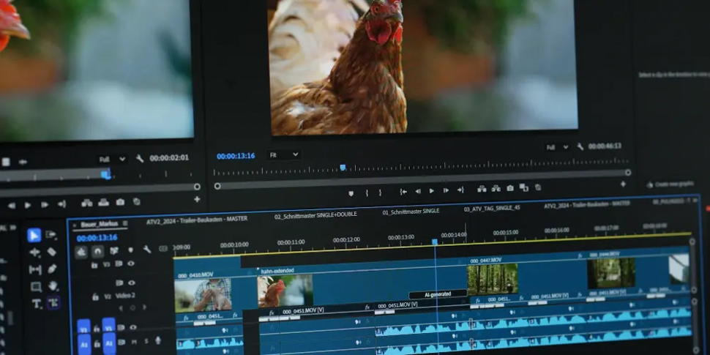Click the Program monitor button editor plus
The height and width of the screenshot is (355, 710).
623,184
